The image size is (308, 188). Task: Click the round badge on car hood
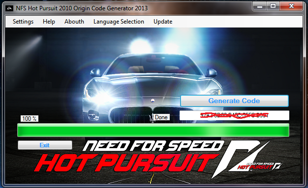pos(153,101)
